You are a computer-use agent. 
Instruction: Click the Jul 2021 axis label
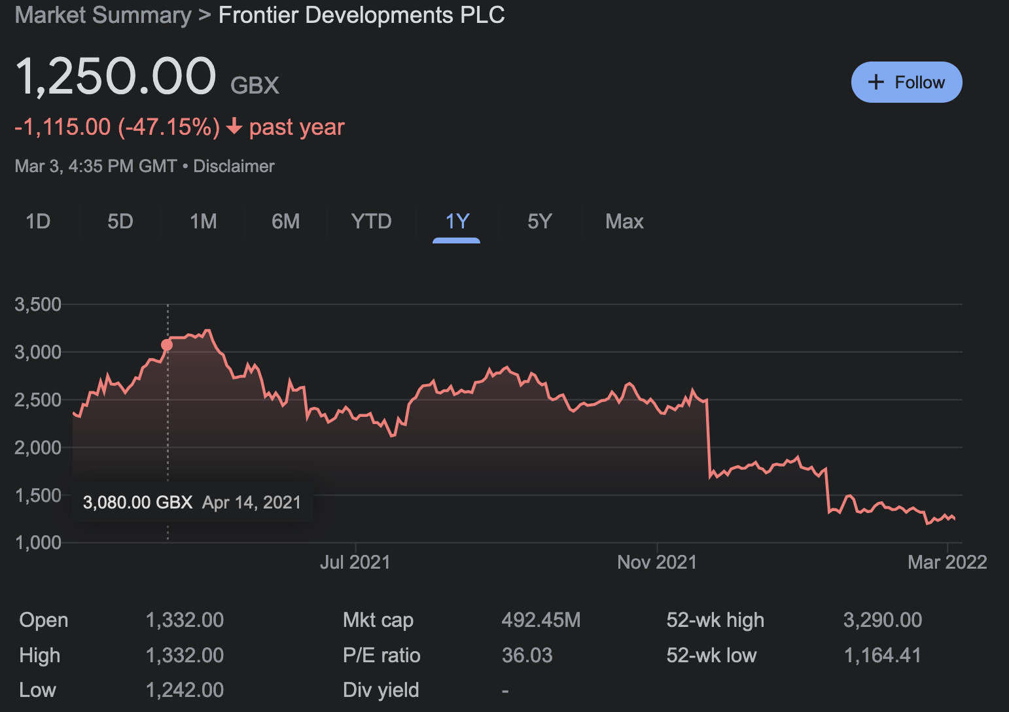click(355, 562)
